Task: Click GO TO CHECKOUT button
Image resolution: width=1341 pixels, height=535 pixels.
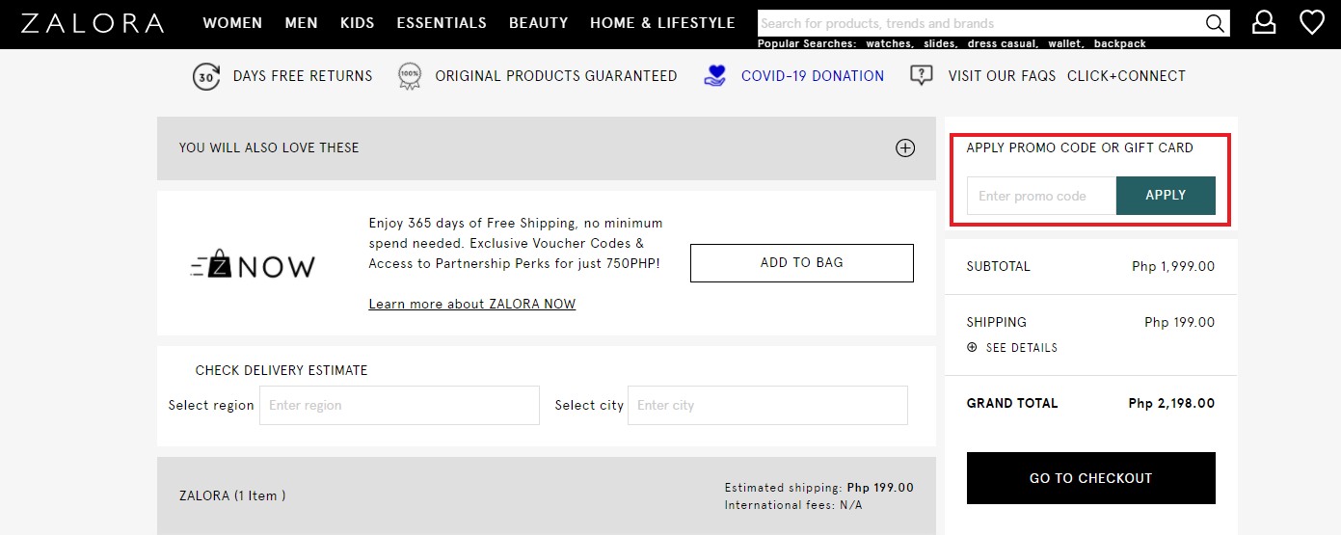Action: pos(1091,478)
